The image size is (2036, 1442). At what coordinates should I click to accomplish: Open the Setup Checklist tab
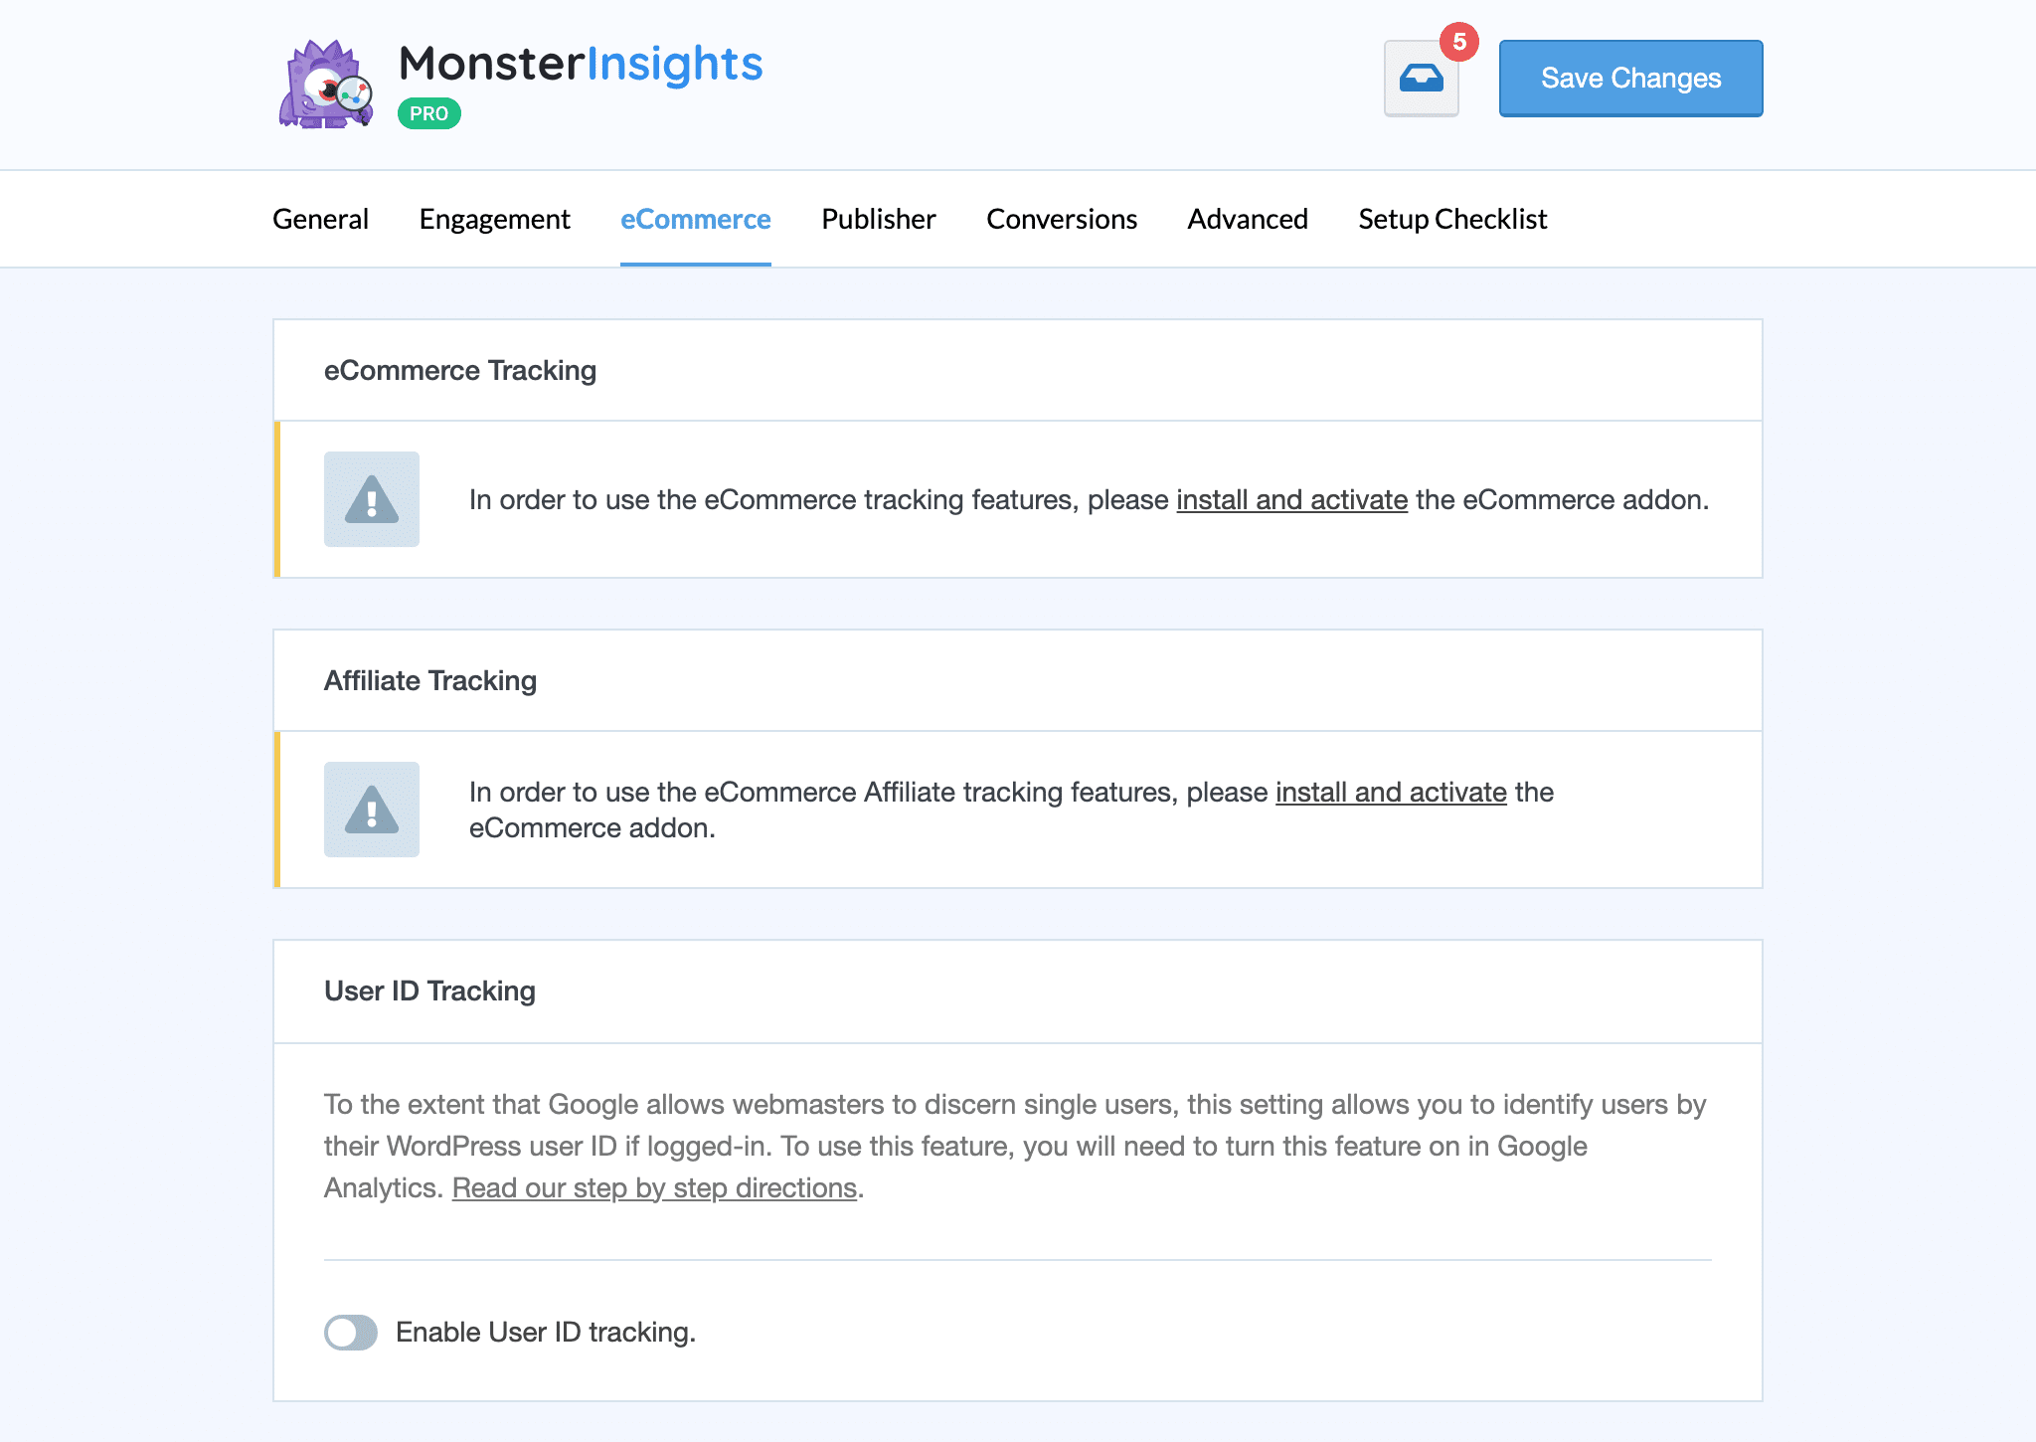[x=1452, y=219]
